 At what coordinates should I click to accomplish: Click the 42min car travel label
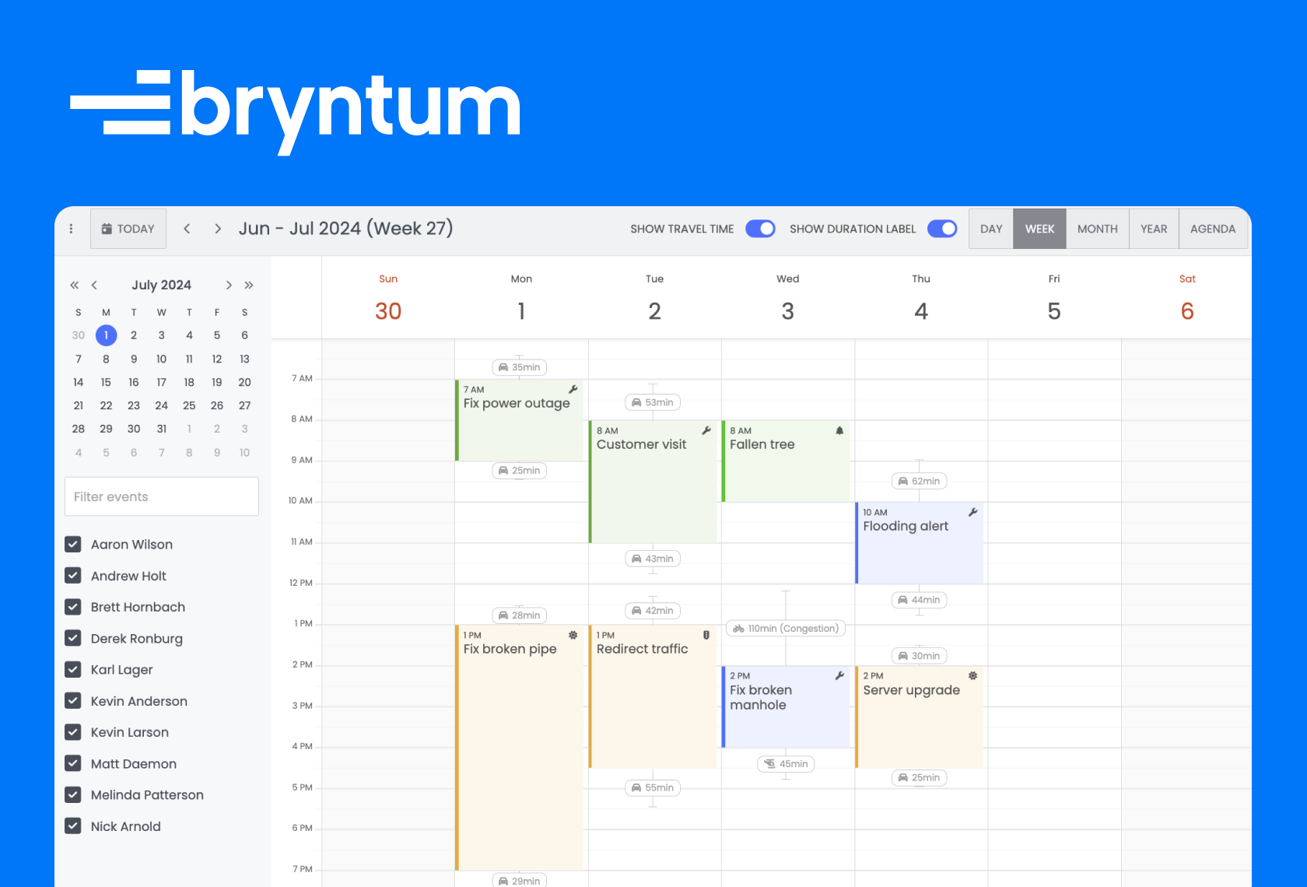point(653,610)
